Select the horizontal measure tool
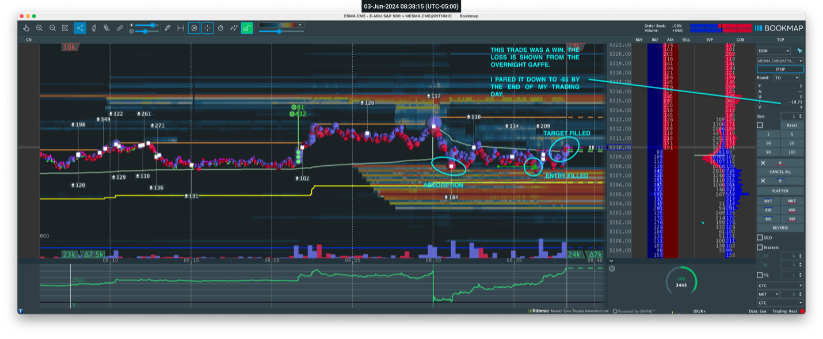 click(x=181, y=28)
